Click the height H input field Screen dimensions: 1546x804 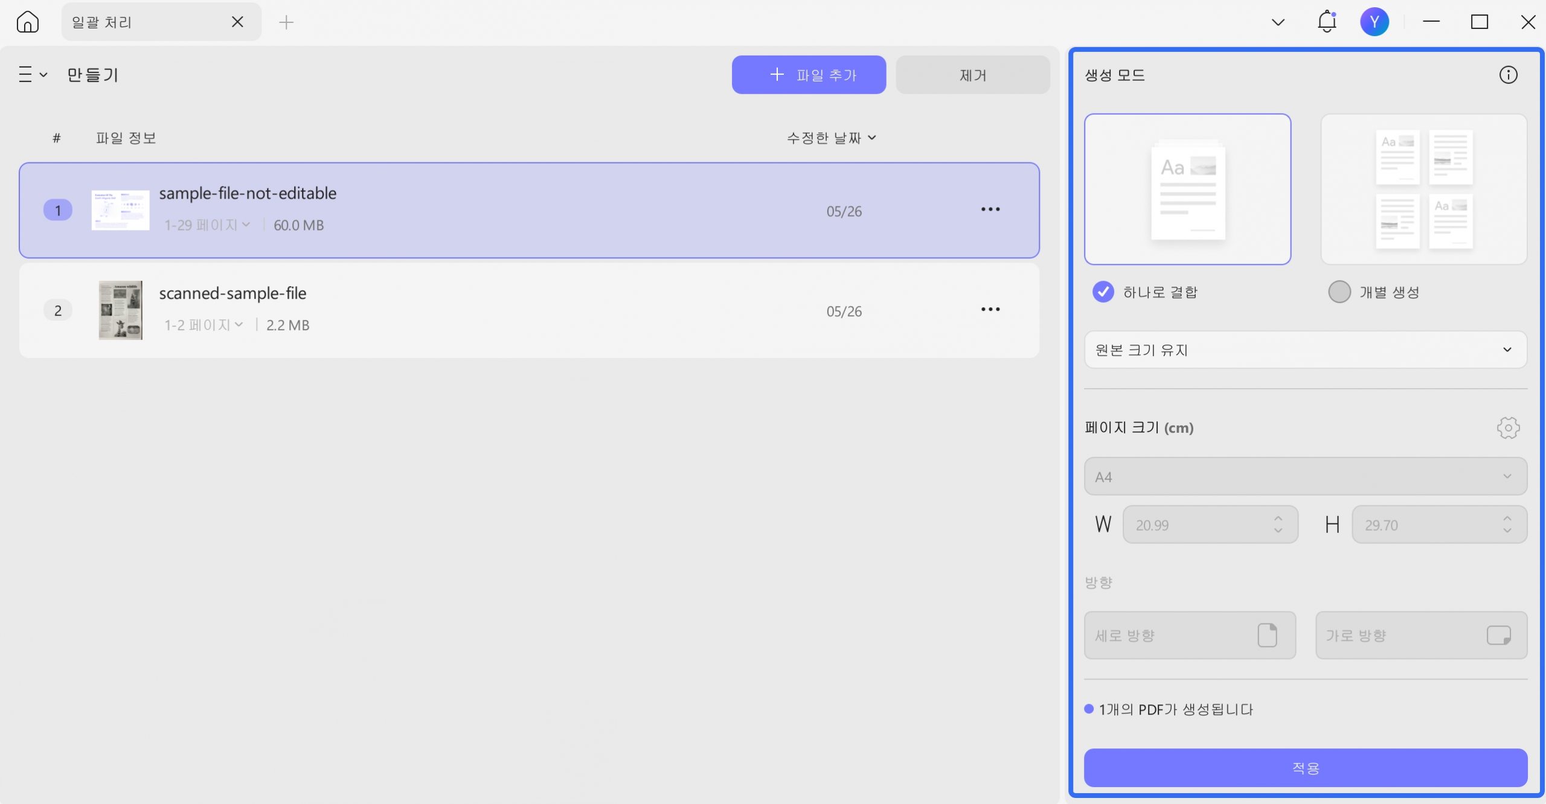click(1439, 525)
